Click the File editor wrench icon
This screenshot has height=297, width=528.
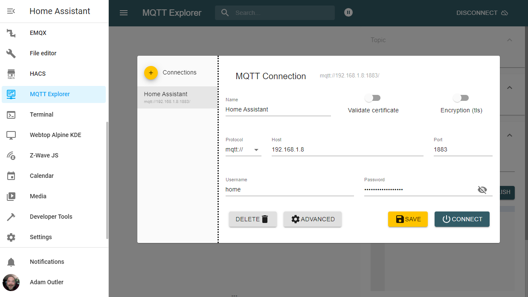coord(11,53)
